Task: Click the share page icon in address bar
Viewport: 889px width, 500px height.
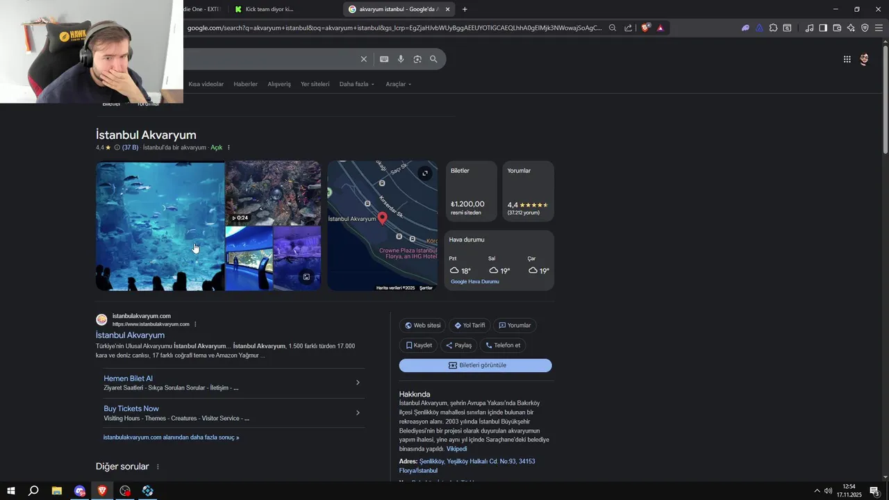Action: [x=628, y=28]
